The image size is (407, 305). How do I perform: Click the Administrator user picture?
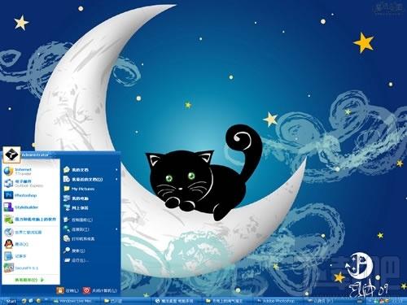[x=11, y=155]
